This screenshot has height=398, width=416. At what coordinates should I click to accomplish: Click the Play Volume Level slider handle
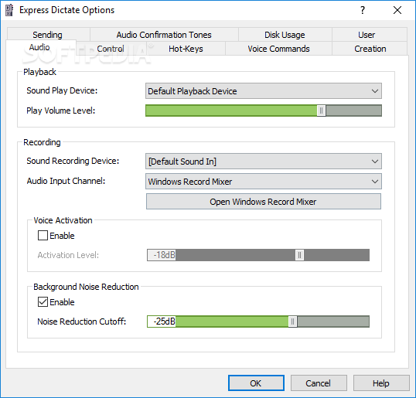click(x=322, y=111)
